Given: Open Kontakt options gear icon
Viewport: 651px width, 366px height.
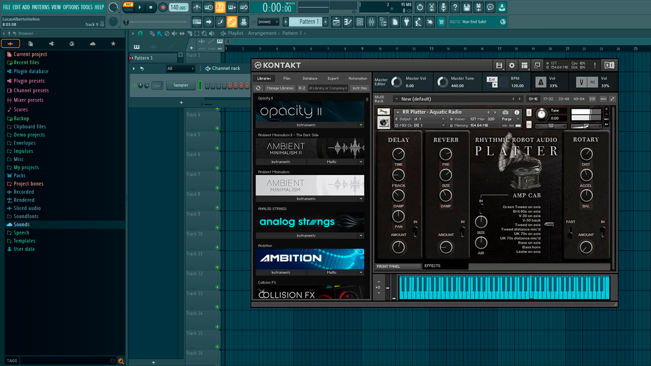Looking at the screenshot, I should 512,65.
